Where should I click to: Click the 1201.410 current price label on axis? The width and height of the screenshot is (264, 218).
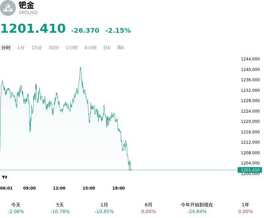click(250, 170)
